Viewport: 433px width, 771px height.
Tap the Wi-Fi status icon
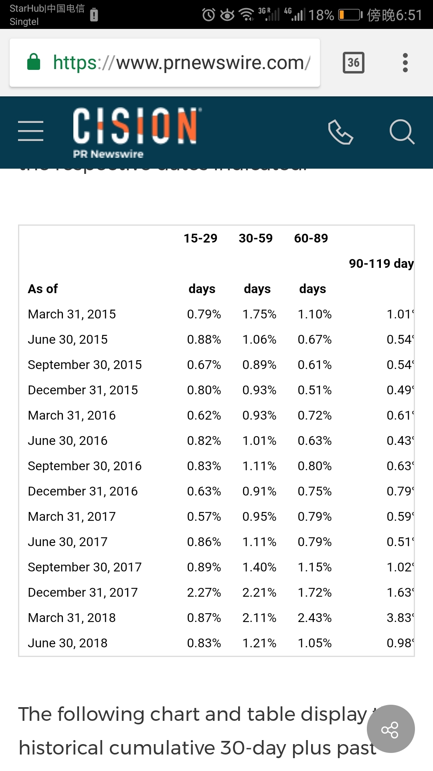click(246, 14)
